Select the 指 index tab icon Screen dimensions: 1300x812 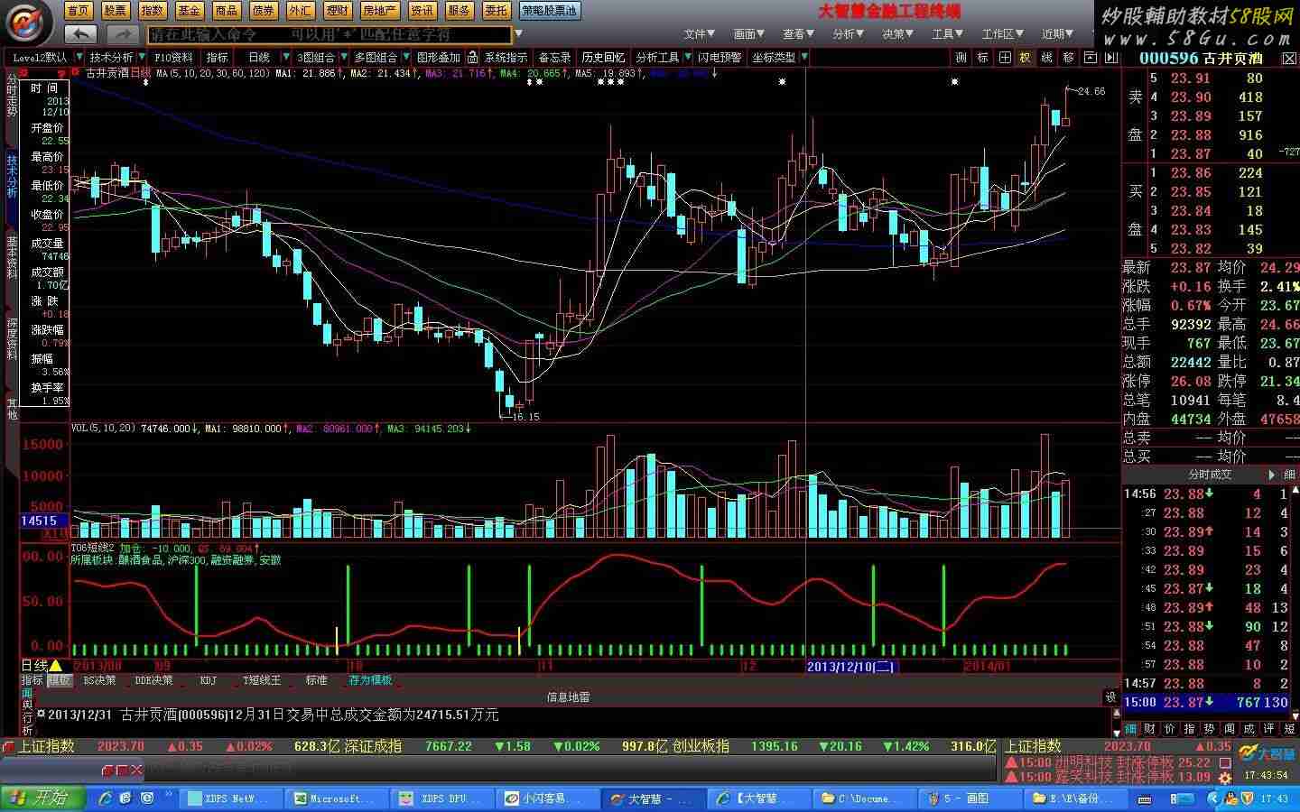click(1190, 728)
